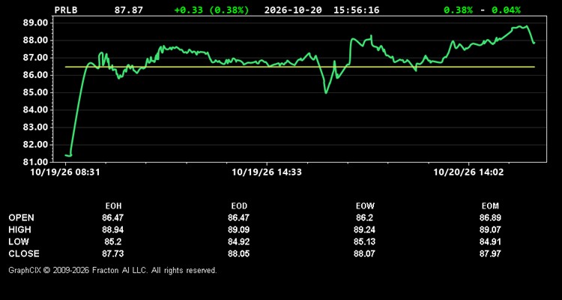Screen dimensions: 562x300
Task: Click EOD open value 86.47
Action: [x=239, y=217]
